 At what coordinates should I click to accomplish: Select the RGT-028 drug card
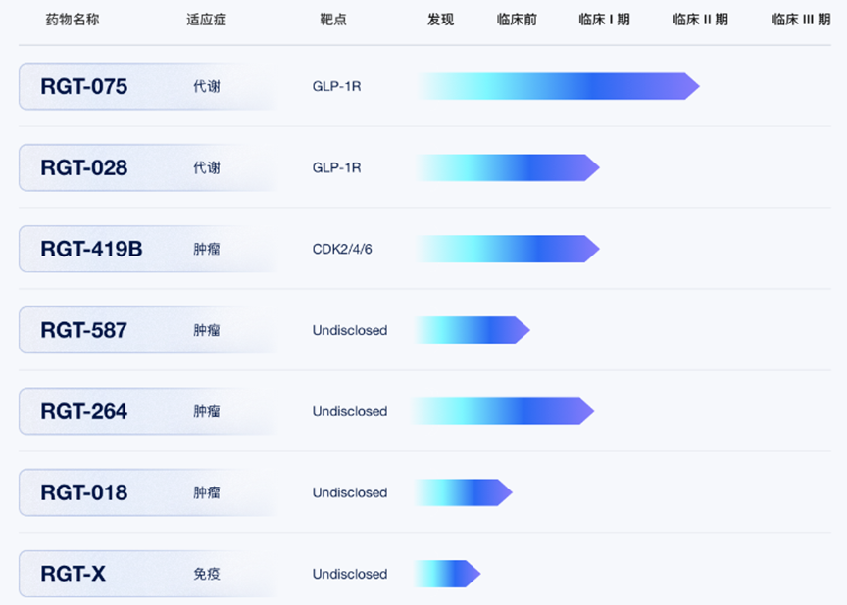tap(84, 168)
